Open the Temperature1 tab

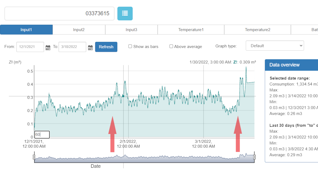tap(191, 30)
